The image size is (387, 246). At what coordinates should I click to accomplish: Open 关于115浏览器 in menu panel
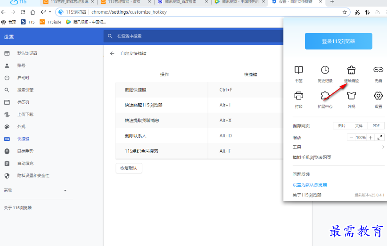coord(307,195)
